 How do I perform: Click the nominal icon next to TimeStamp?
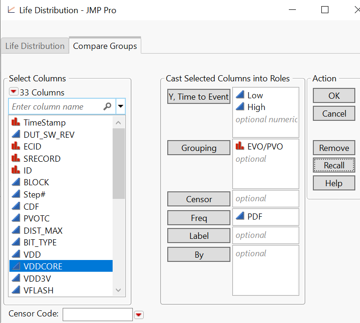point(16,123)
